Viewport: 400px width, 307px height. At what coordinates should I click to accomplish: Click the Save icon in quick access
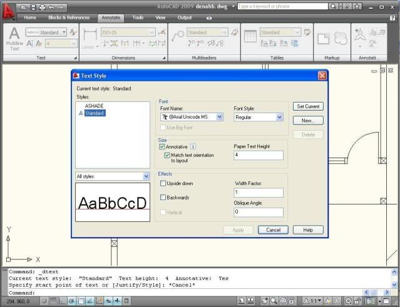point(33,8)
